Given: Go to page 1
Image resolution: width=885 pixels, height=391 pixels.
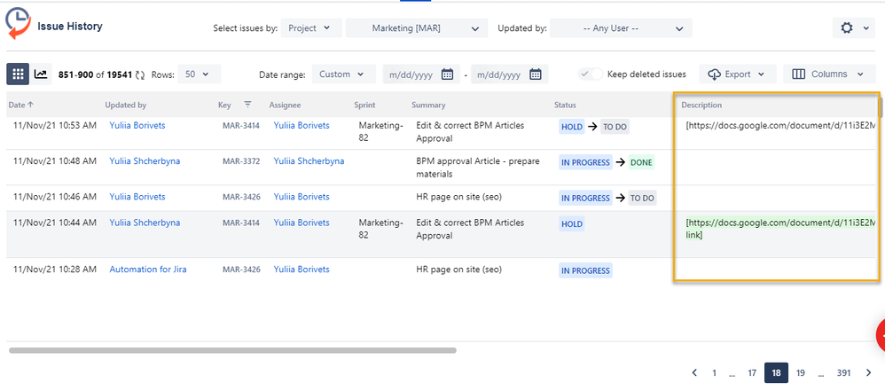Looking at the screenshot, I should pos(714,372).
